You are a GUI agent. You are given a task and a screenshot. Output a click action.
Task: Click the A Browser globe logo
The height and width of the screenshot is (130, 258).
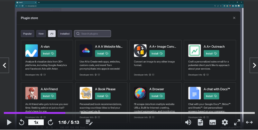click(x=140, y=93)
